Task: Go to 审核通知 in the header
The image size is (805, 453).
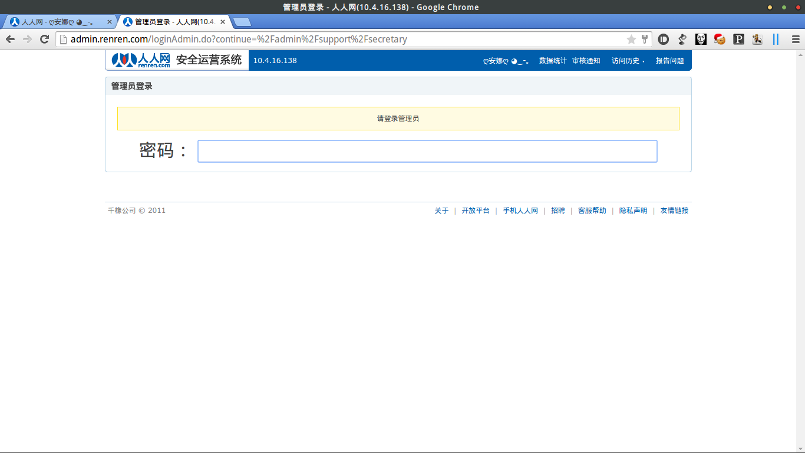Action: pos(586,61)
